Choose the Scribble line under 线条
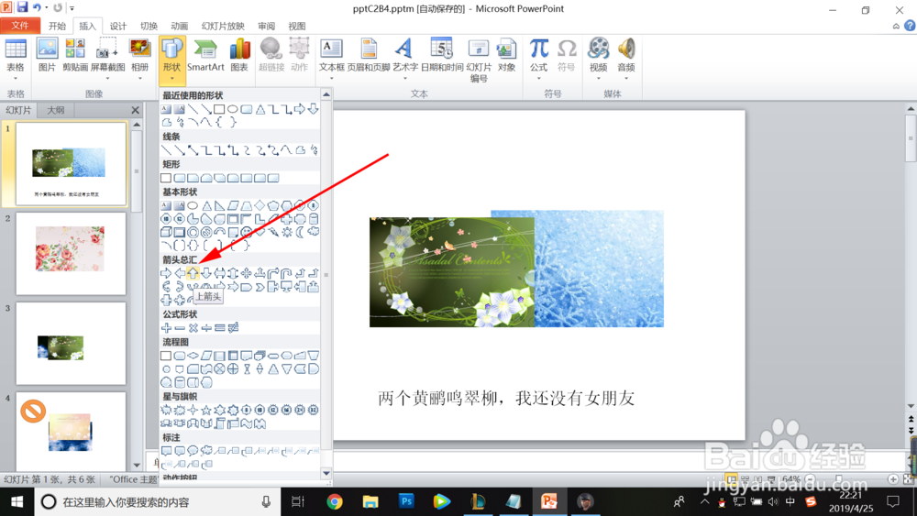917x516 pixels. [314, 150]
